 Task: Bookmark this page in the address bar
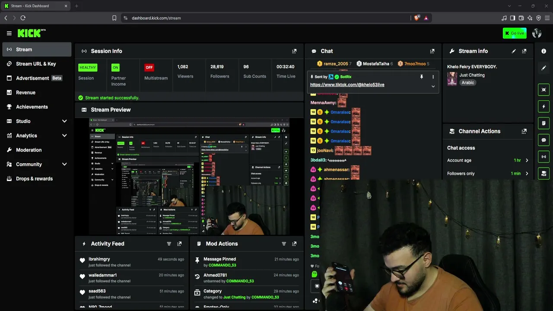point(114,18)
